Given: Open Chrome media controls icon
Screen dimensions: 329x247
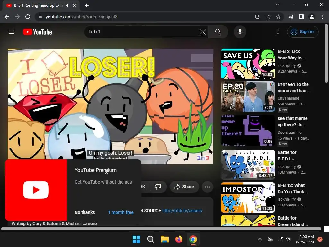Looking at the screenshot, I should (x=291, y=17).
